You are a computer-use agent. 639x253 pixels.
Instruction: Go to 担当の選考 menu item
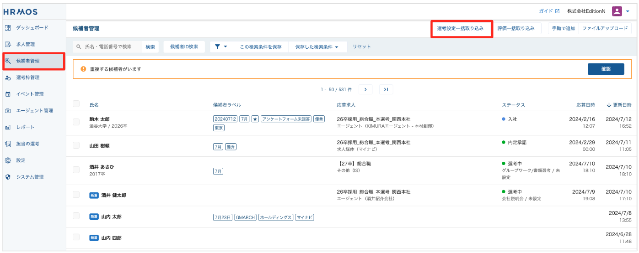[x=28, y=144]
